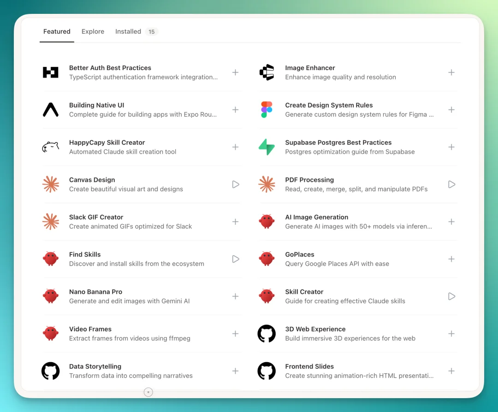Select the Featured tab
Viewport: 498px width, 412px height.
(x=57, y=31)
